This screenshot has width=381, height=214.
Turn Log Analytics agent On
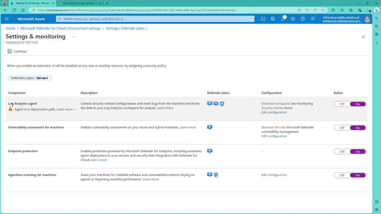[357, 104]
